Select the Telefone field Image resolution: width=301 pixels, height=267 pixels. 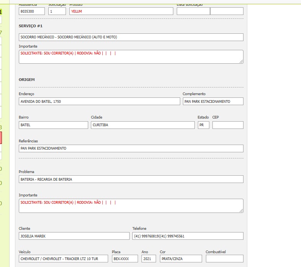[188, 236]
